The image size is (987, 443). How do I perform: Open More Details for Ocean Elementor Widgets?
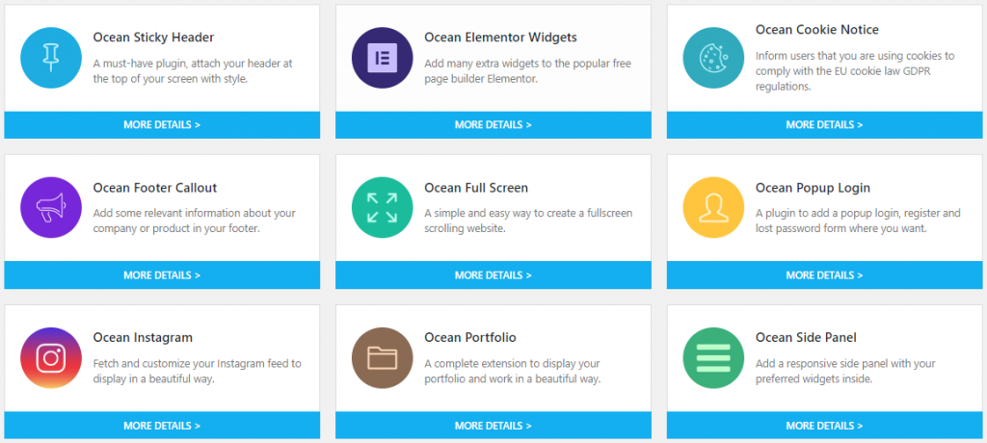click(x=493, y=124)
